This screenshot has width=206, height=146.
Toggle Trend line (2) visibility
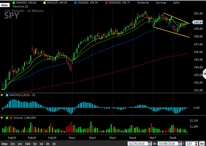click(x=20, y=7)
